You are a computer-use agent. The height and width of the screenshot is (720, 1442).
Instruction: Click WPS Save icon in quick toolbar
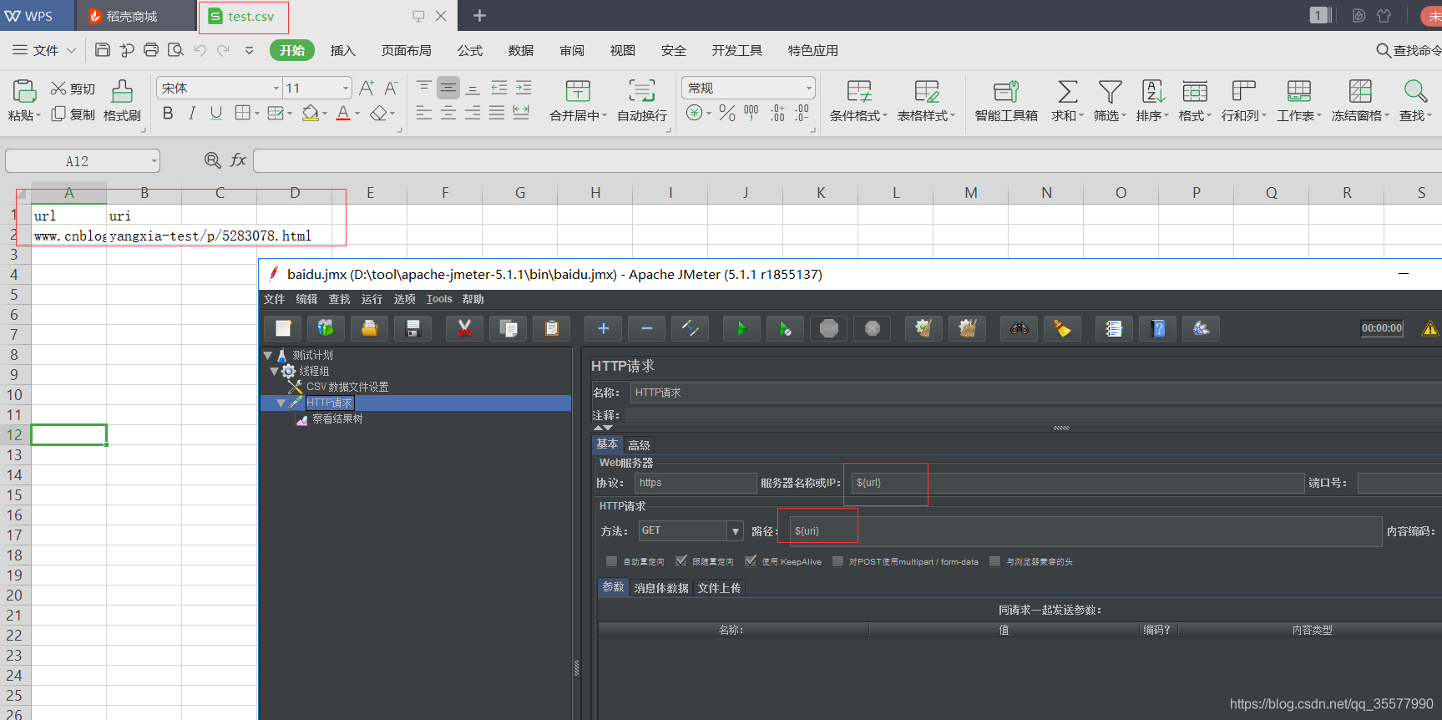click(102, 50)
